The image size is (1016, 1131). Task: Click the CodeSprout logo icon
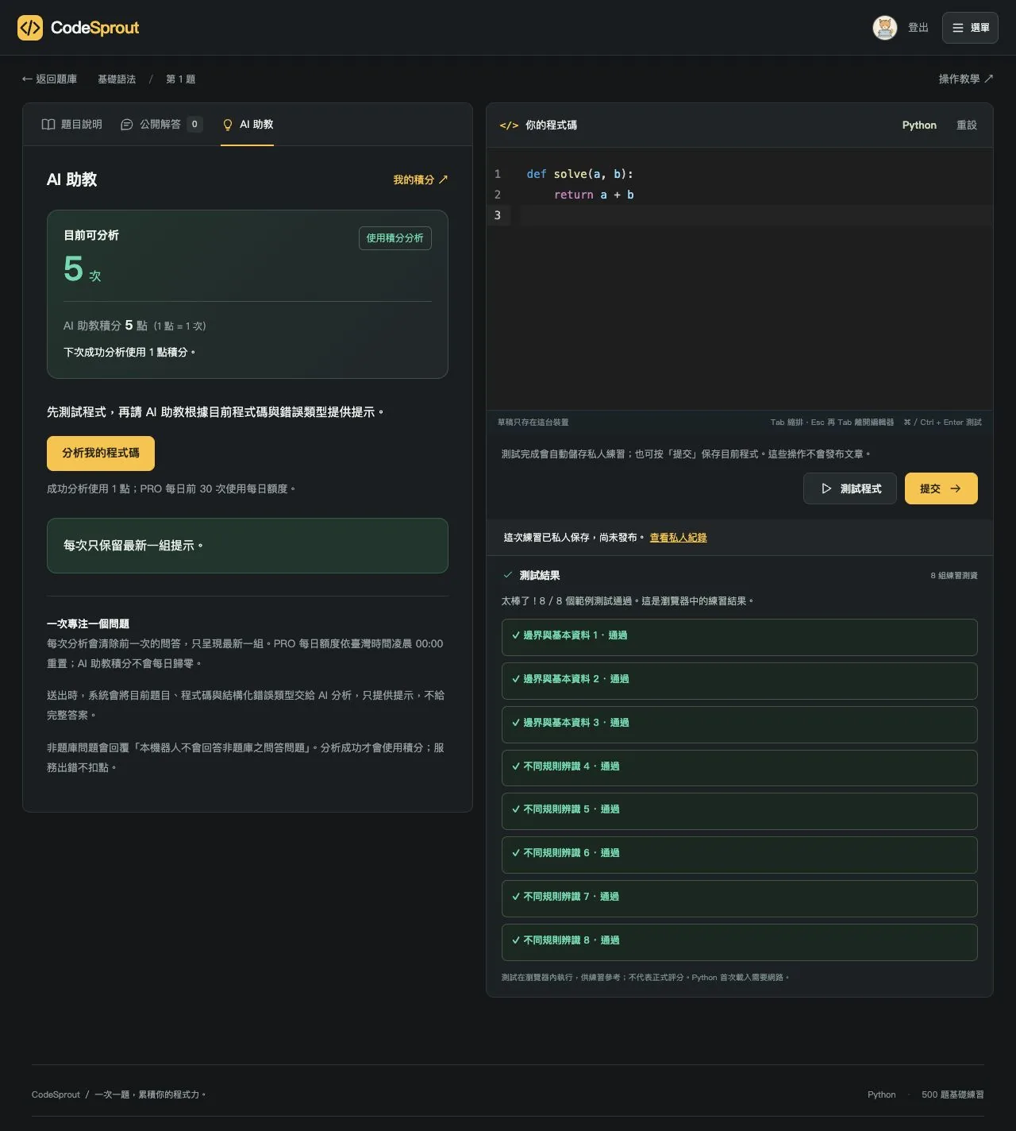point(30,28)
